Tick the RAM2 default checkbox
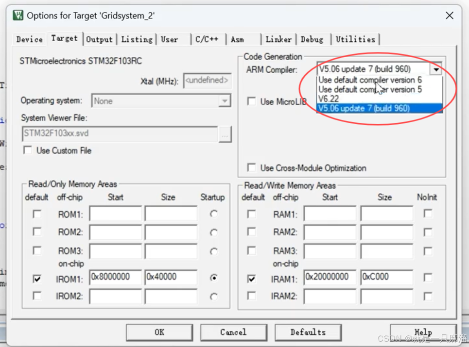This screenshot has width=469, height=347. (252, 231)
